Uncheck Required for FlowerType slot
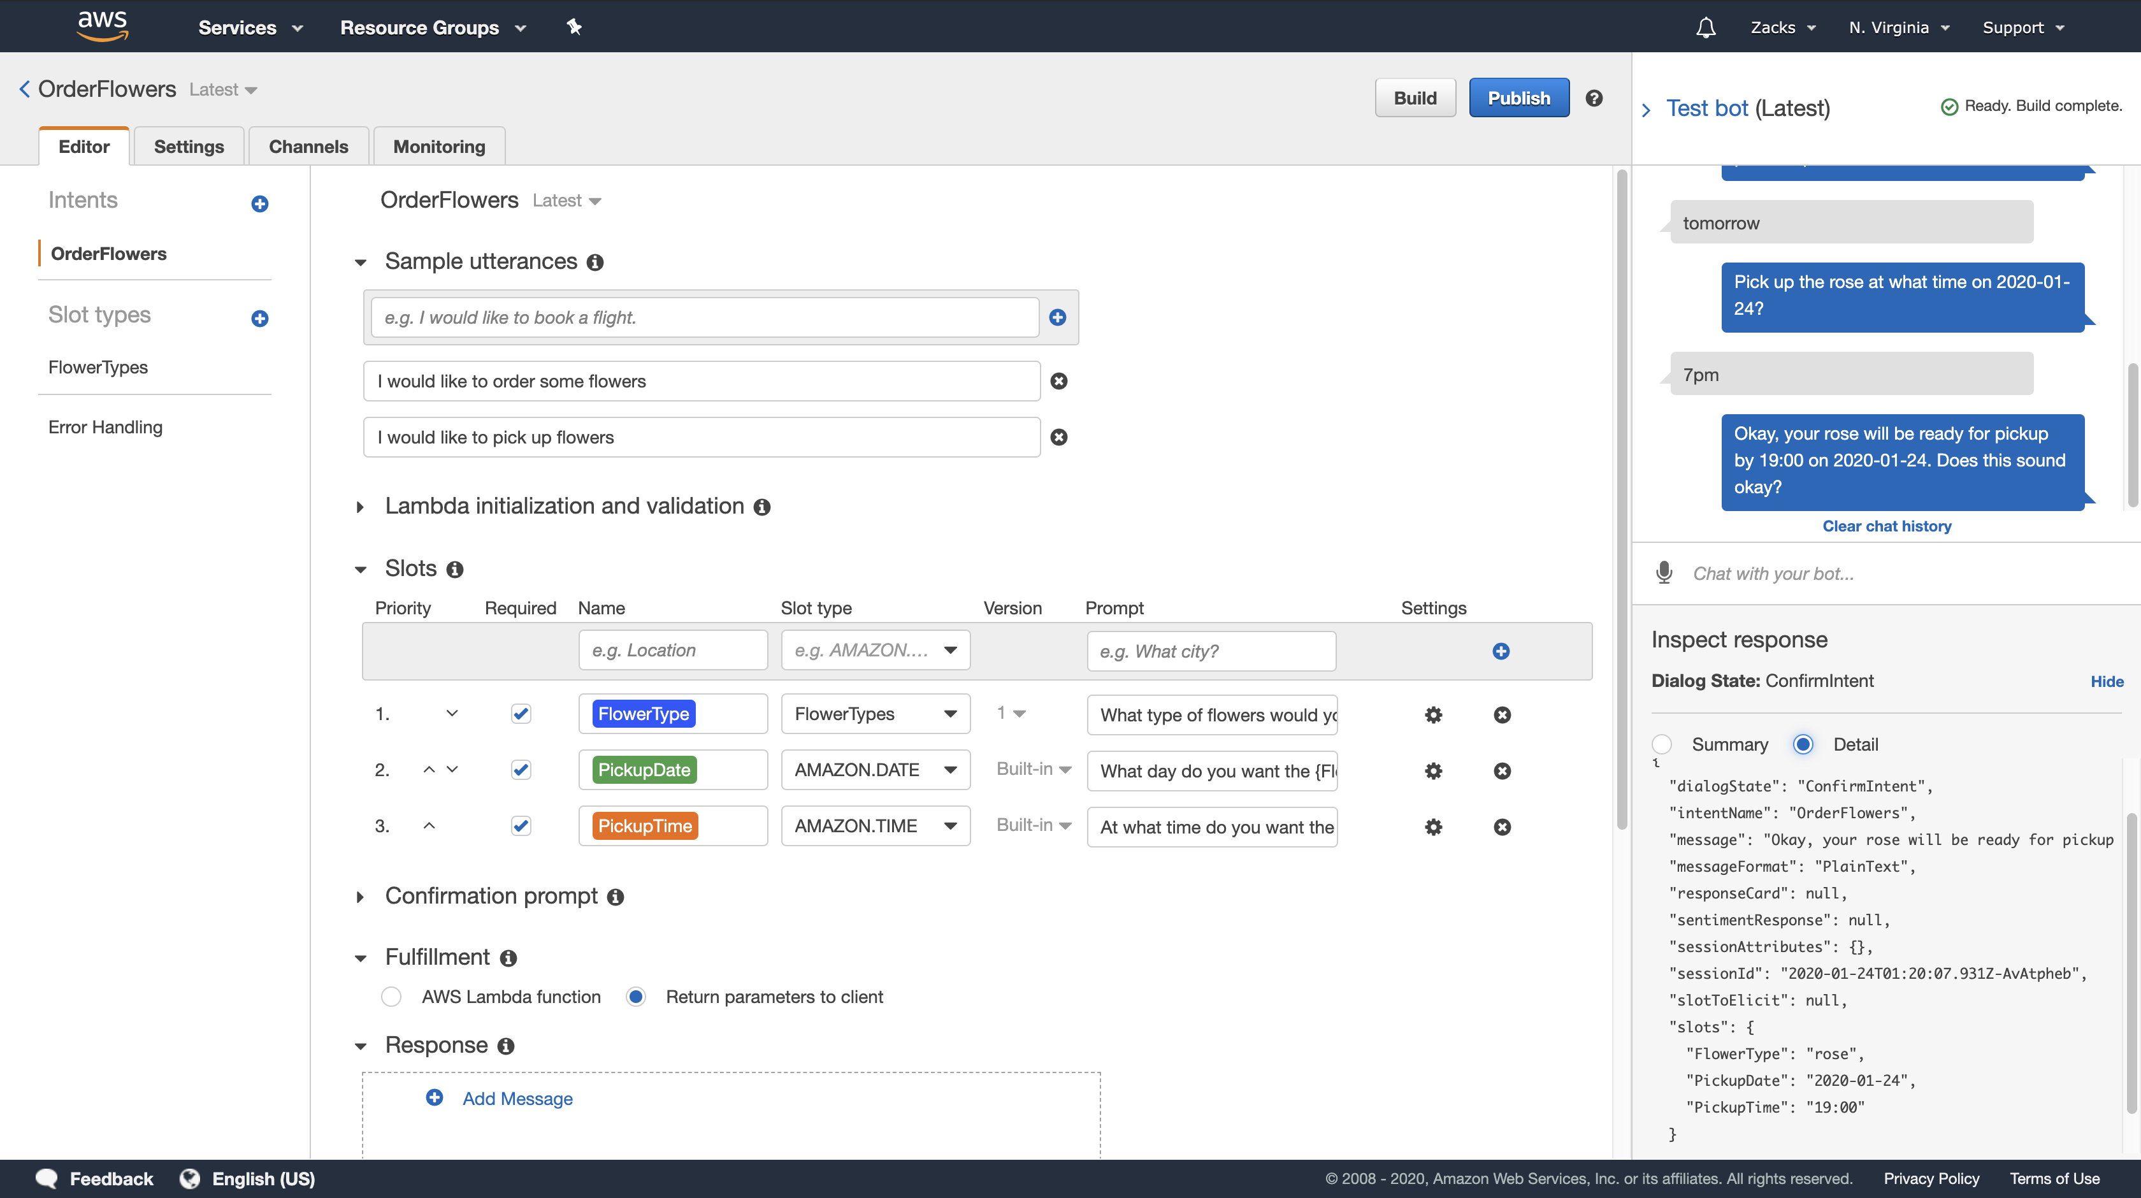Screen dimensions: 2141x1198 521,714
